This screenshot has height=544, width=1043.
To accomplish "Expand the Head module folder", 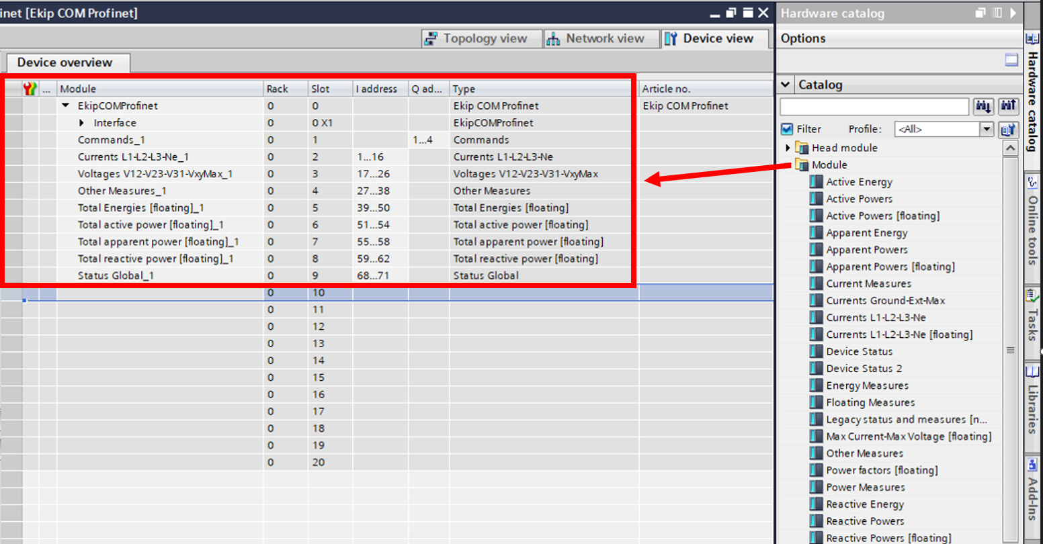I will pos(788,148).
